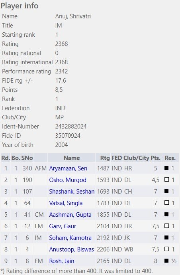Image resolution: width=180 pixels, height=275 pixels.
Task: Click the white piece icon in round 4
Action: 166,203
